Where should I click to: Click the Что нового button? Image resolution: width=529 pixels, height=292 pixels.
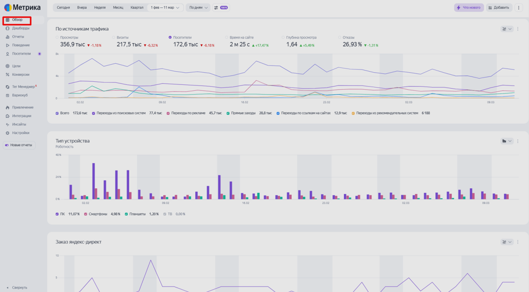469,8
